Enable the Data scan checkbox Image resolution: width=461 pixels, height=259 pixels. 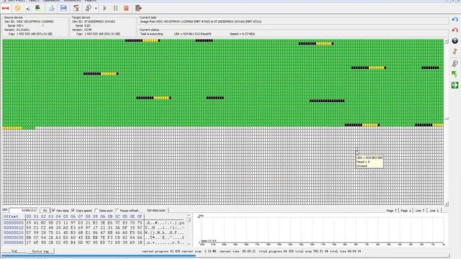pos(97,210)
